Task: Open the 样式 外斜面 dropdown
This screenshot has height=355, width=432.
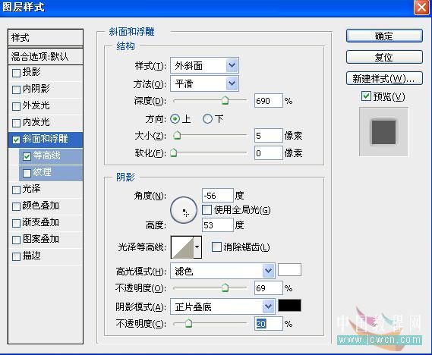Action: point(204,65)
